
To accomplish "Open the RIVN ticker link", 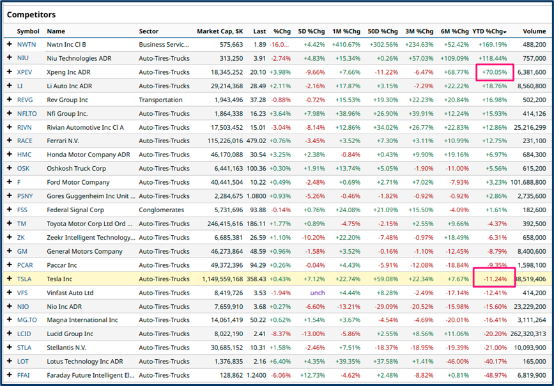I will [x=24, y=127].
